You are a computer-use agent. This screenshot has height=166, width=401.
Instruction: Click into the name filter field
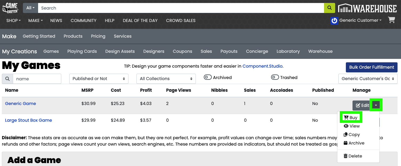tap(37, 79)
